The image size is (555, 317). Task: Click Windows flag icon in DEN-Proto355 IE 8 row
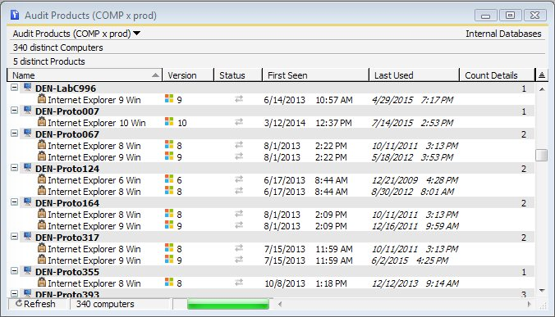(x=169, y=282)
